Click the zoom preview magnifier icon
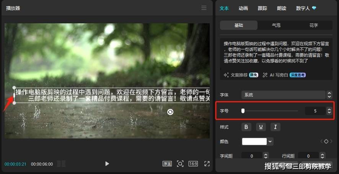 (180, 164)
